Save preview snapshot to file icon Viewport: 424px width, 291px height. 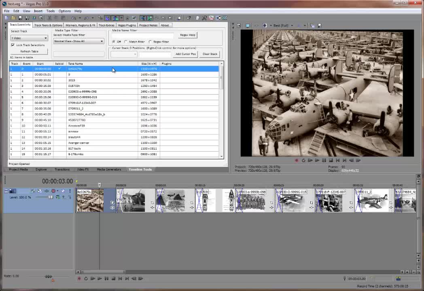coord(320,25)
